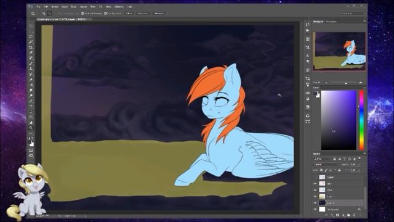Click the Zoom Out magnifier in options bar
This screenshot has height=222, width=394.
49,14
